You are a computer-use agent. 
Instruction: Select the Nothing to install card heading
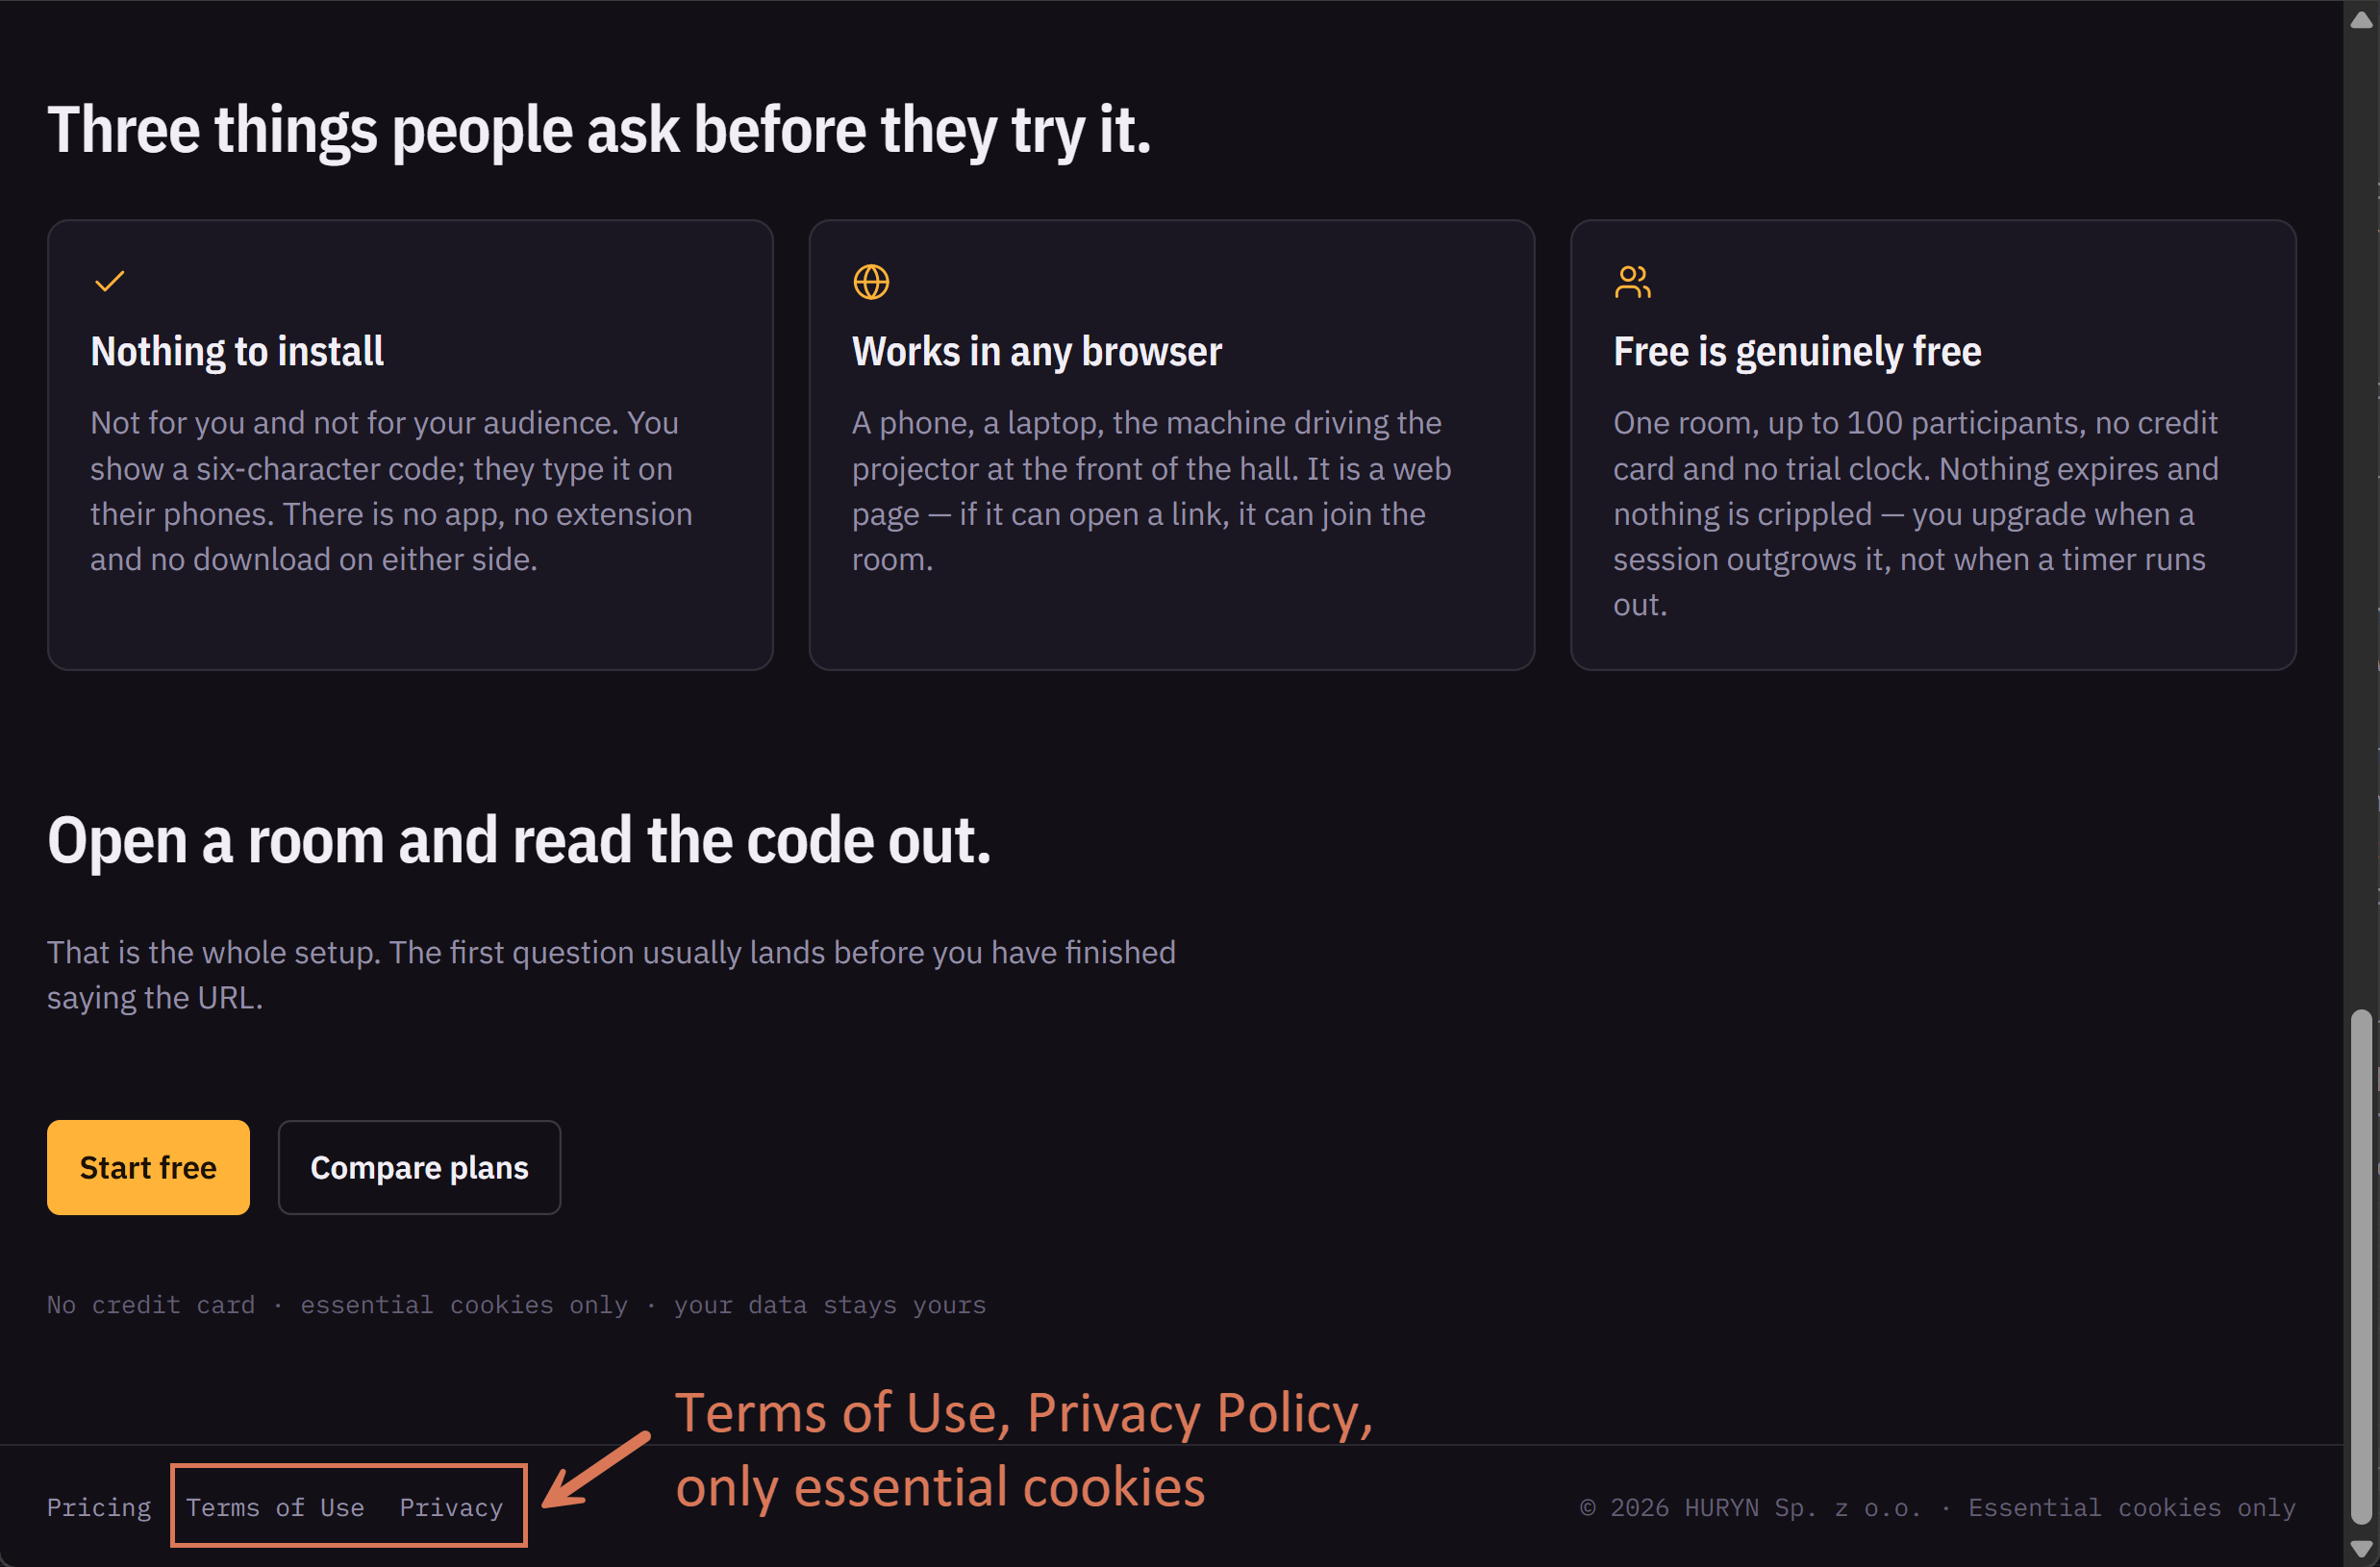tap(237, 351)
